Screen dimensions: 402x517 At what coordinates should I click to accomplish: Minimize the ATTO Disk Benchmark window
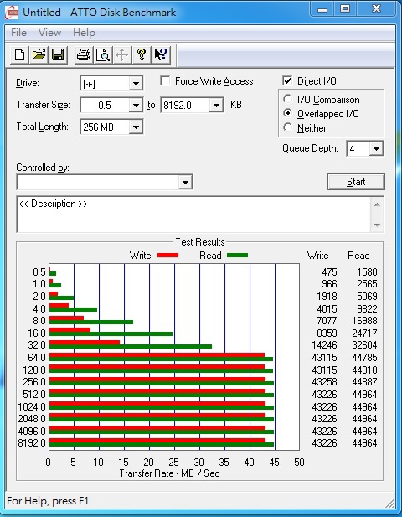(322, 9)
